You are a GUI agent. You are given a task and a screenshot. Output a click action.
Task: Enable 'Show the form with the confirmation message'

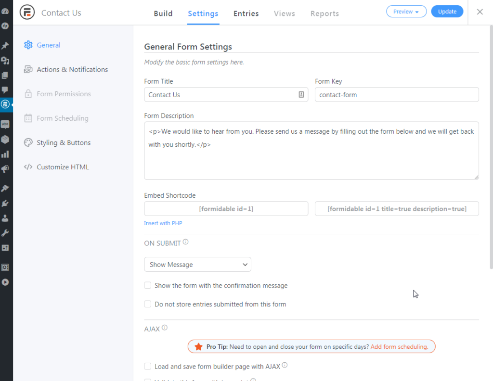(x=148, y=285)
